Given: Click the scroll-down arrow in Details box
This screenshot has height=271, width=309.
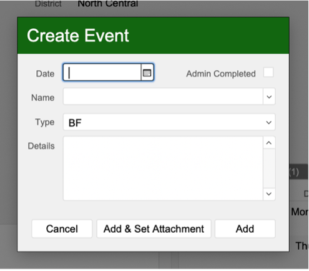Looking at the screenshot, I should 269,194.
